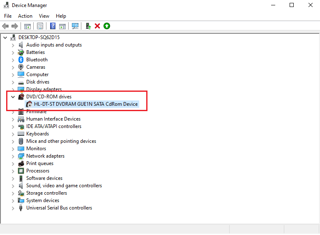Viewport: 320px width, 235px height.
Task: Click green arrow Enable device icon
Action: pos(107,26)
